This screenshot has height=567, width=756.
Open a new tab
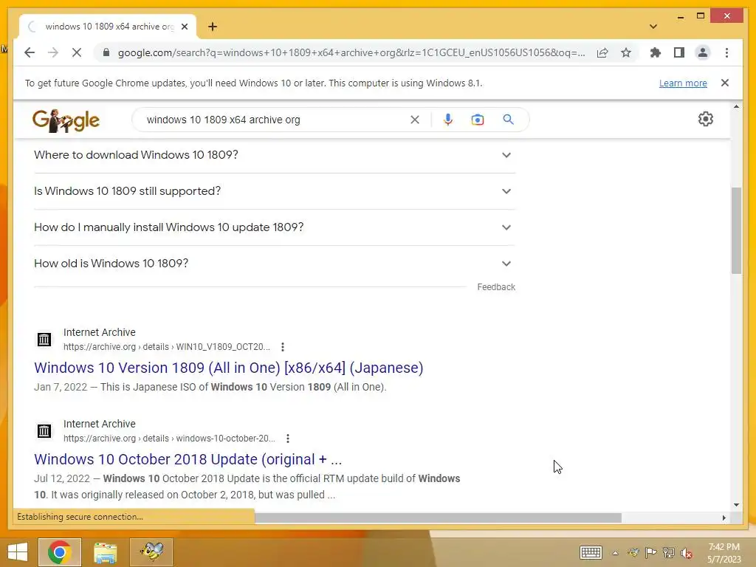213,27
